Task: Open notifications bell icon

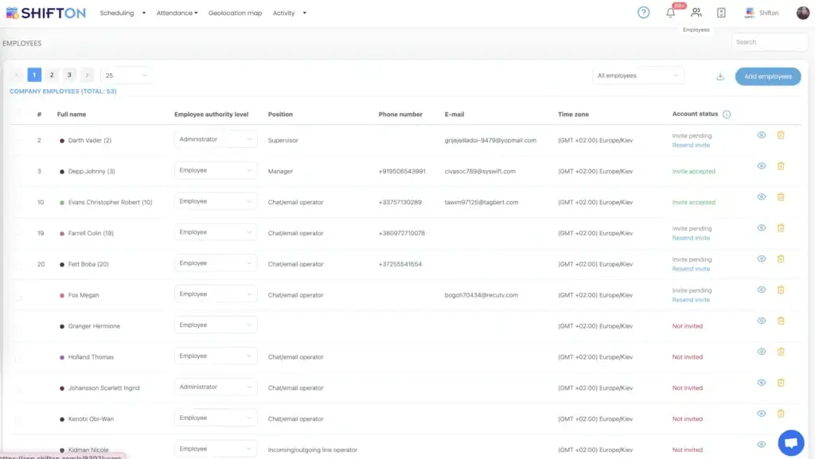Action: [670, 13]
